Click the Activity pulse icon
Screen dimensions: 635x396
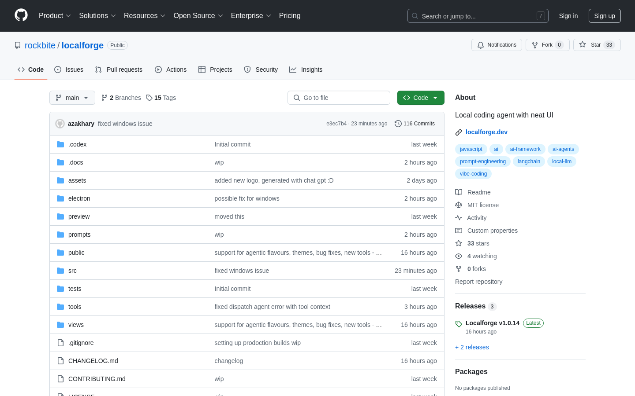click(x=459, y=218)
